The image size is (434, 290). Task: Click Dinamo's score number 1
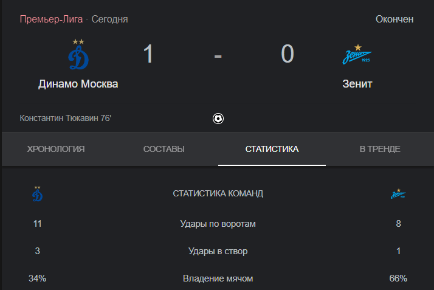(148, 54)
